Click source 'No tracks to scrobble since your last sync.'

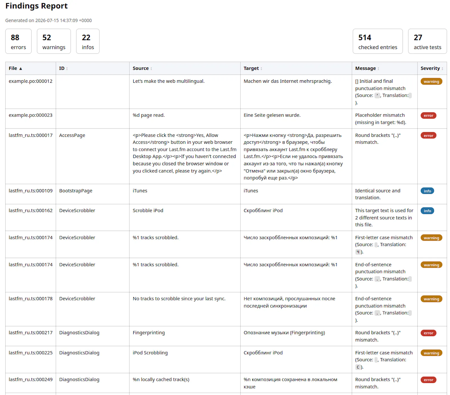click(x=179, y=298)
